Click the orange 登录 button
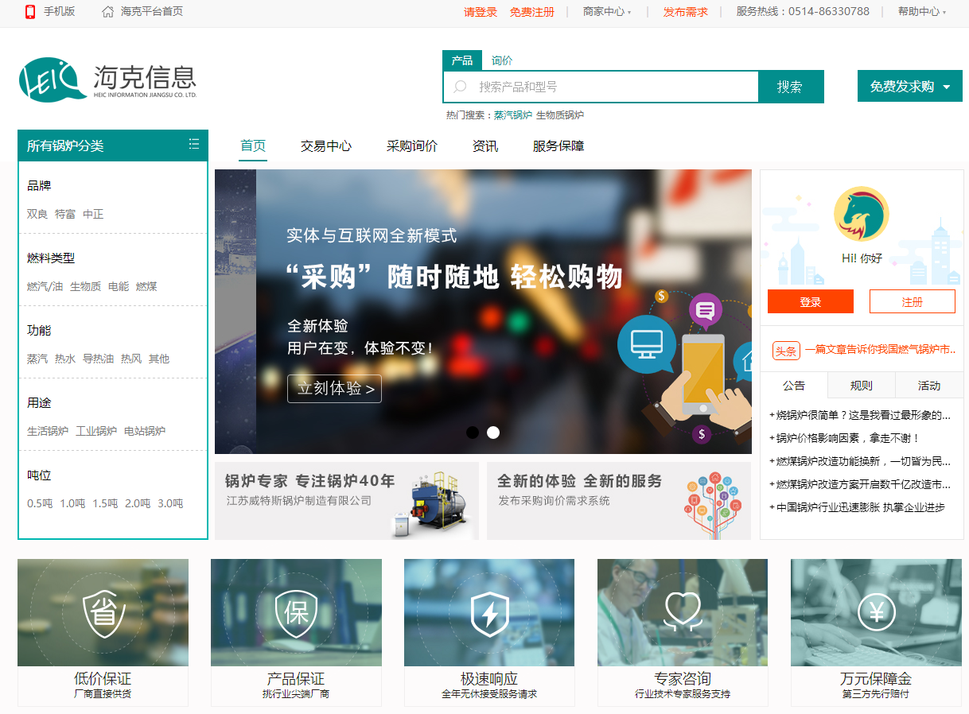The height and width of the screenshot is (714, 969). (810, 302)
